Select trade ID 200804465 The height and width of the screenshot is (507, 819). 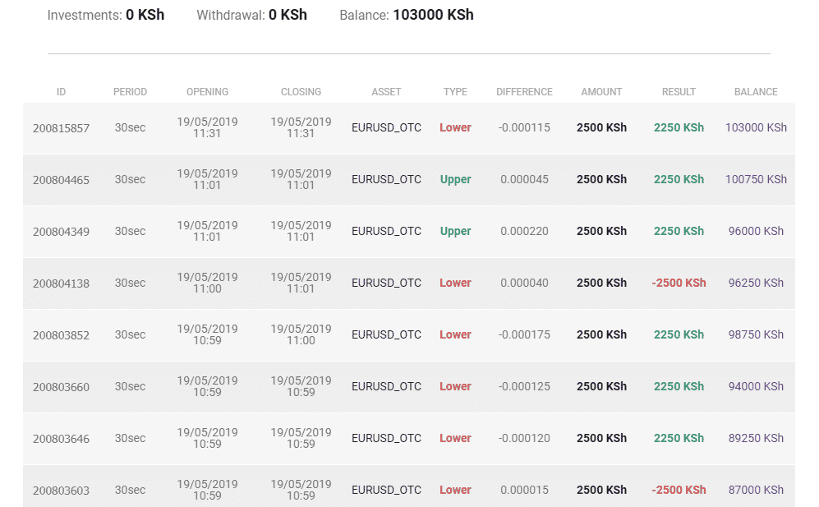point(61,180)
